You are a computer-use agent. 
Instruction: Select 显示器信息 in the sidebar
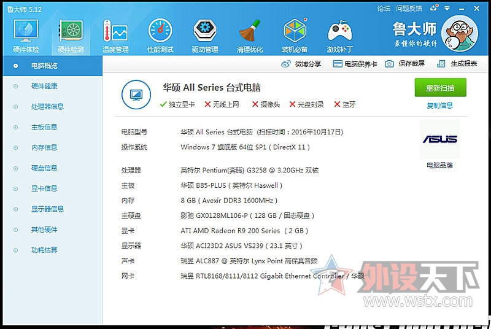[x=53, y=209]
